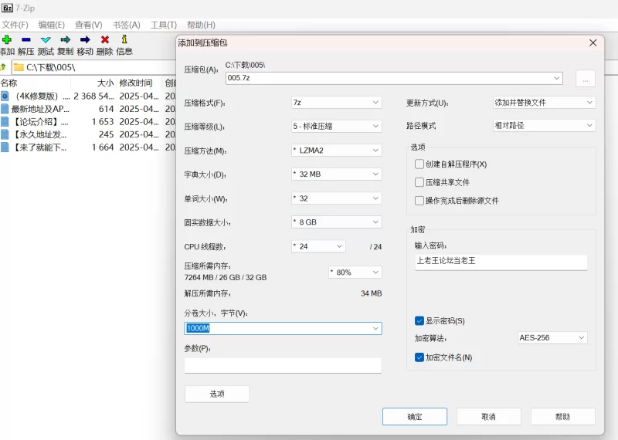Click the 选项 button under parameters
Screen dimensions: 618x440
(217, 394)
